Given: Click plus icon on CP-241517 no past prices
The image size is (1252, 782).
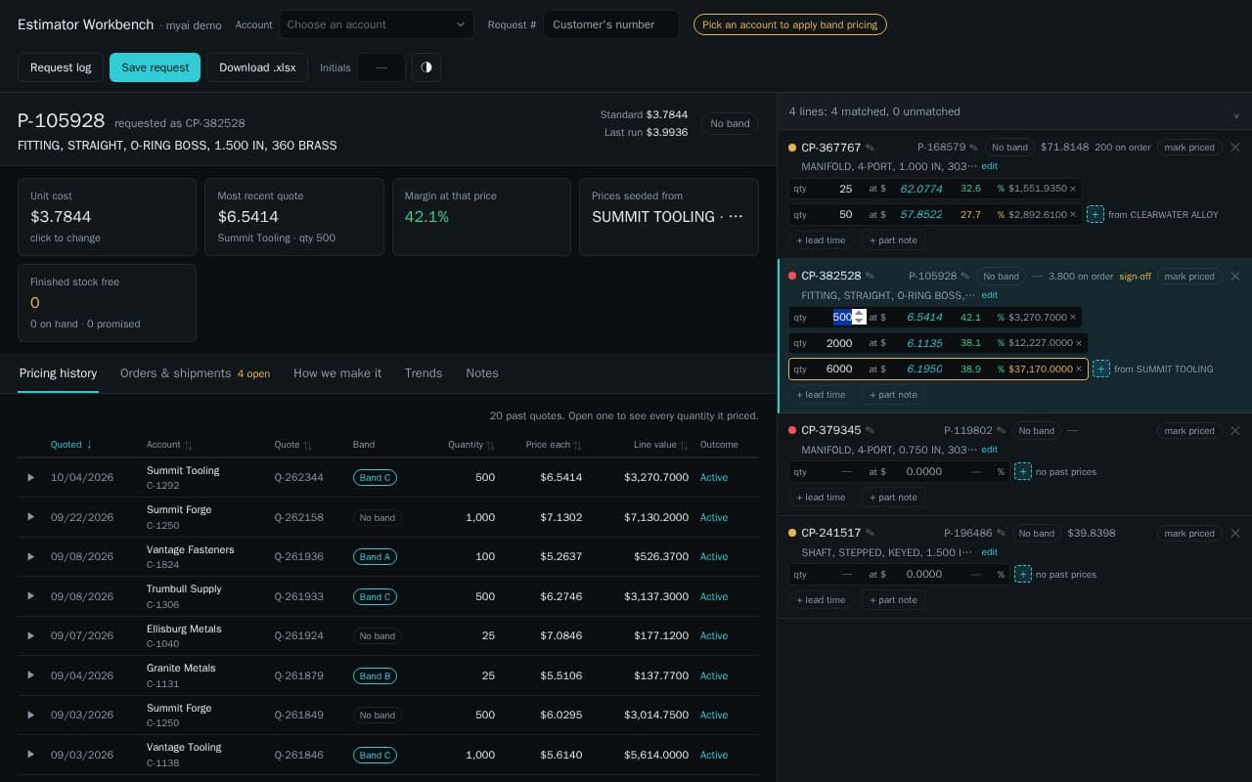Looking at the screenshot, I should pos(1023,574).
